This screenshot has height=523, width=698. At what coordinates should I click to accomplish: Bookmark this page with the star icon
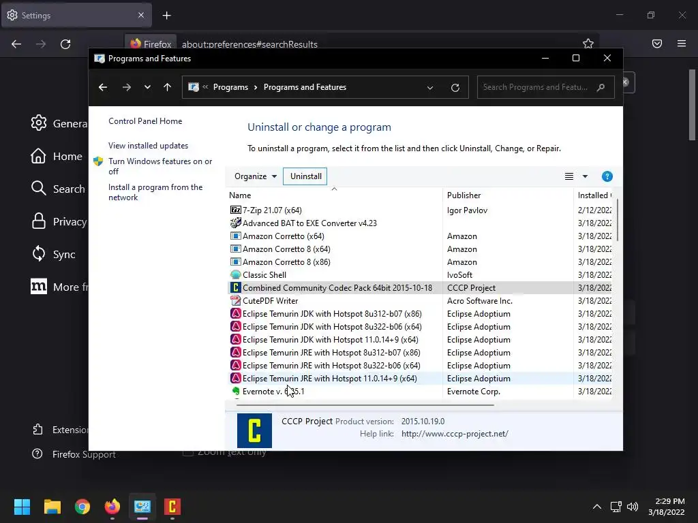(x=588, y=44)
